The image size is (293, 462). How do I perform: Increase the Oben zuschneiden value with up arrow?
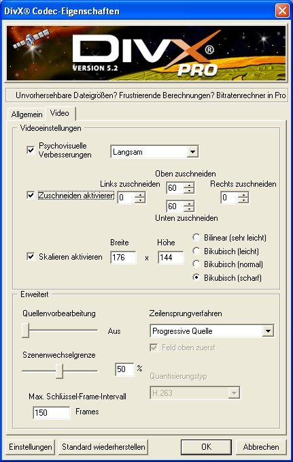point(189,185)
